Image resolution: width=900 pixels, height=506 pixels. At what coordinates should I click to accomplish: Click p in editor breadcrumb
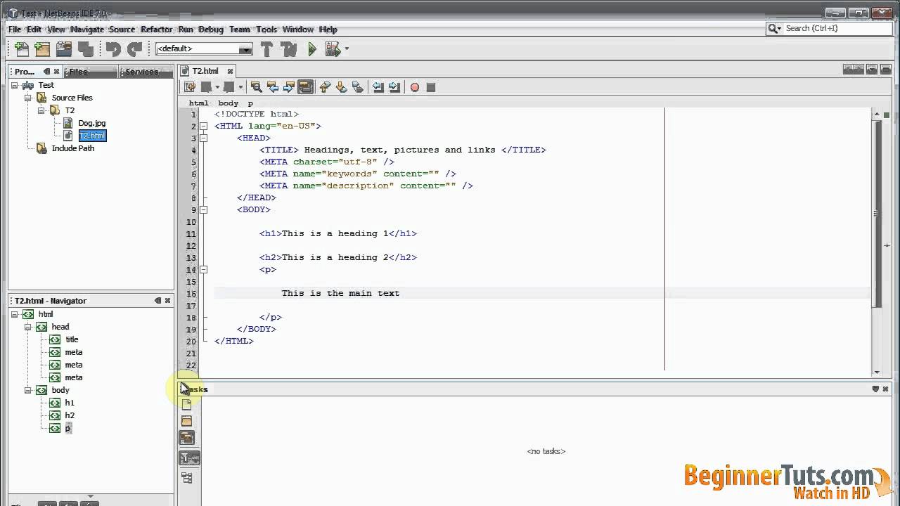[x=250, y=103]
